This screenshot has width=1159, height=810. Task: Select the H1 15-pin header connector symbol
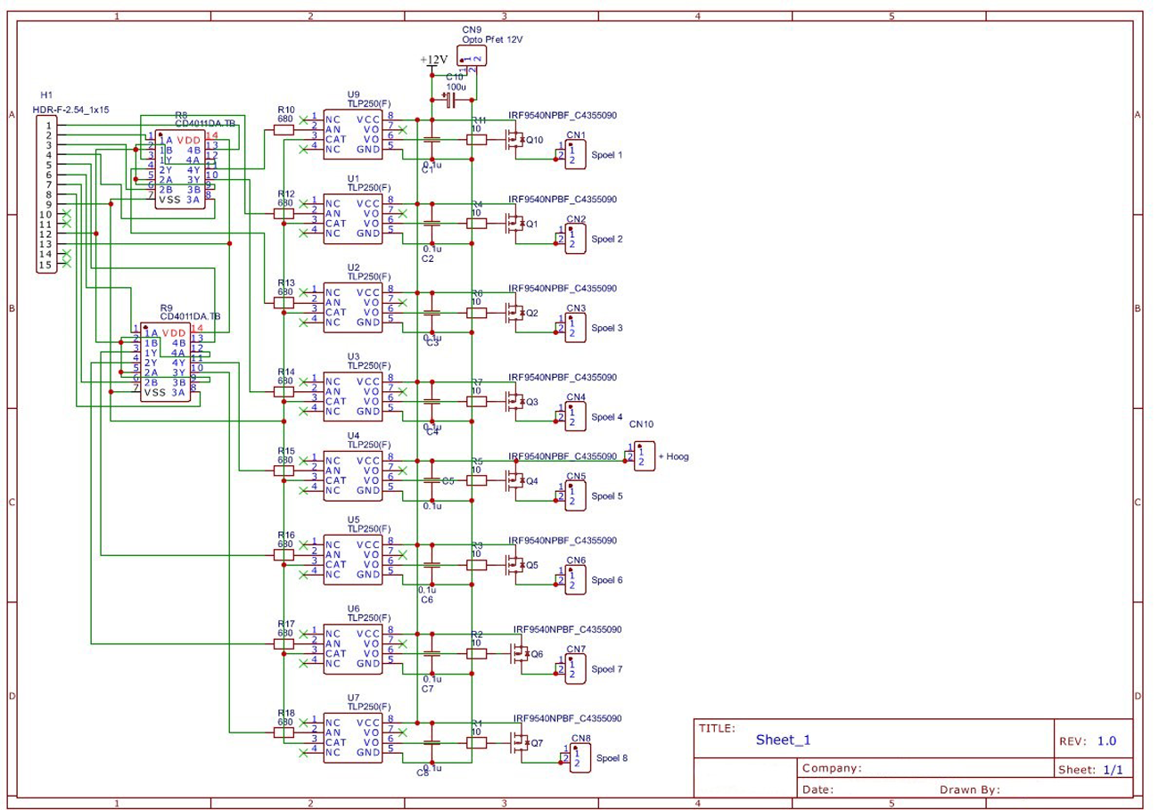(45, 196)
